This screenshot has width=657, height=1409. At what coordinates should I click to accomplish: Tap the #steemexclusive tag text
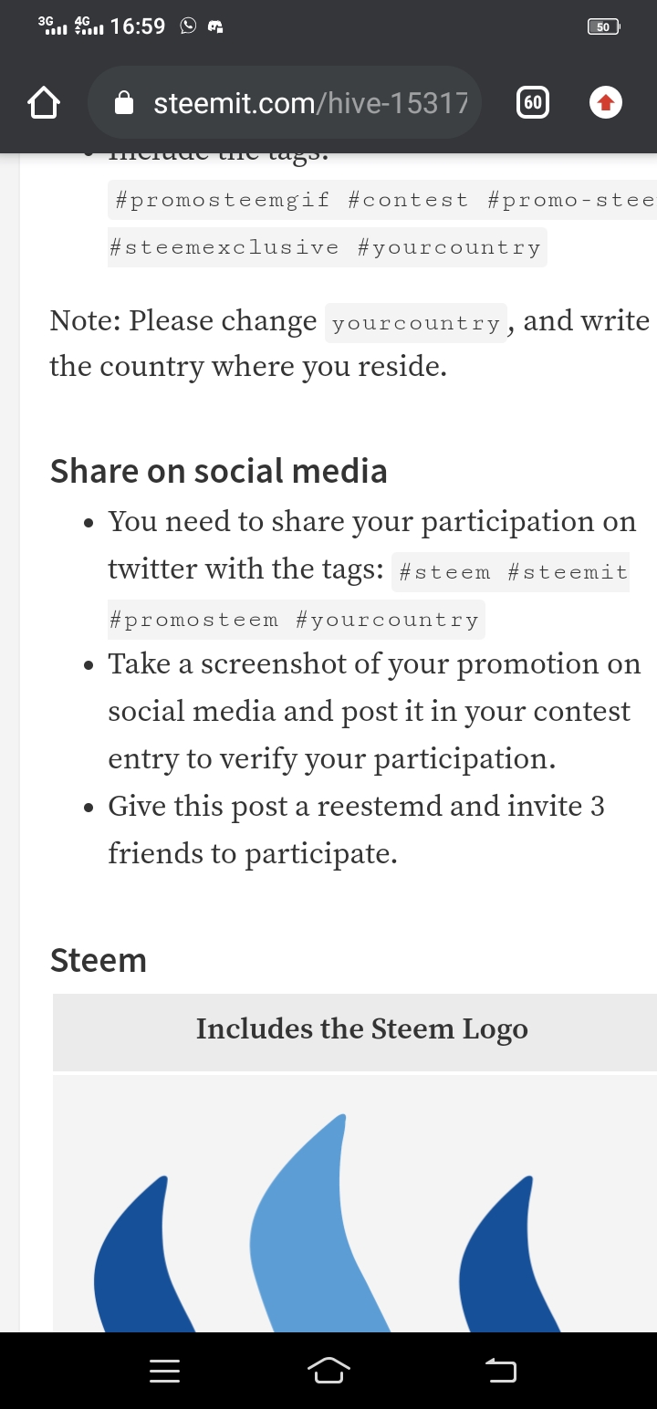click(224, 247)
